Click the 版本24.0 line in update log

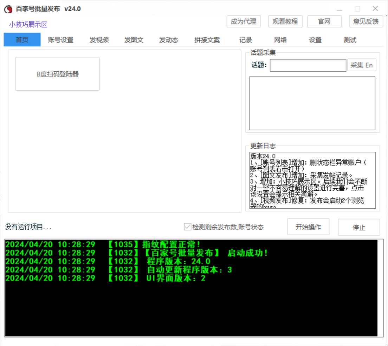[263, 156]
